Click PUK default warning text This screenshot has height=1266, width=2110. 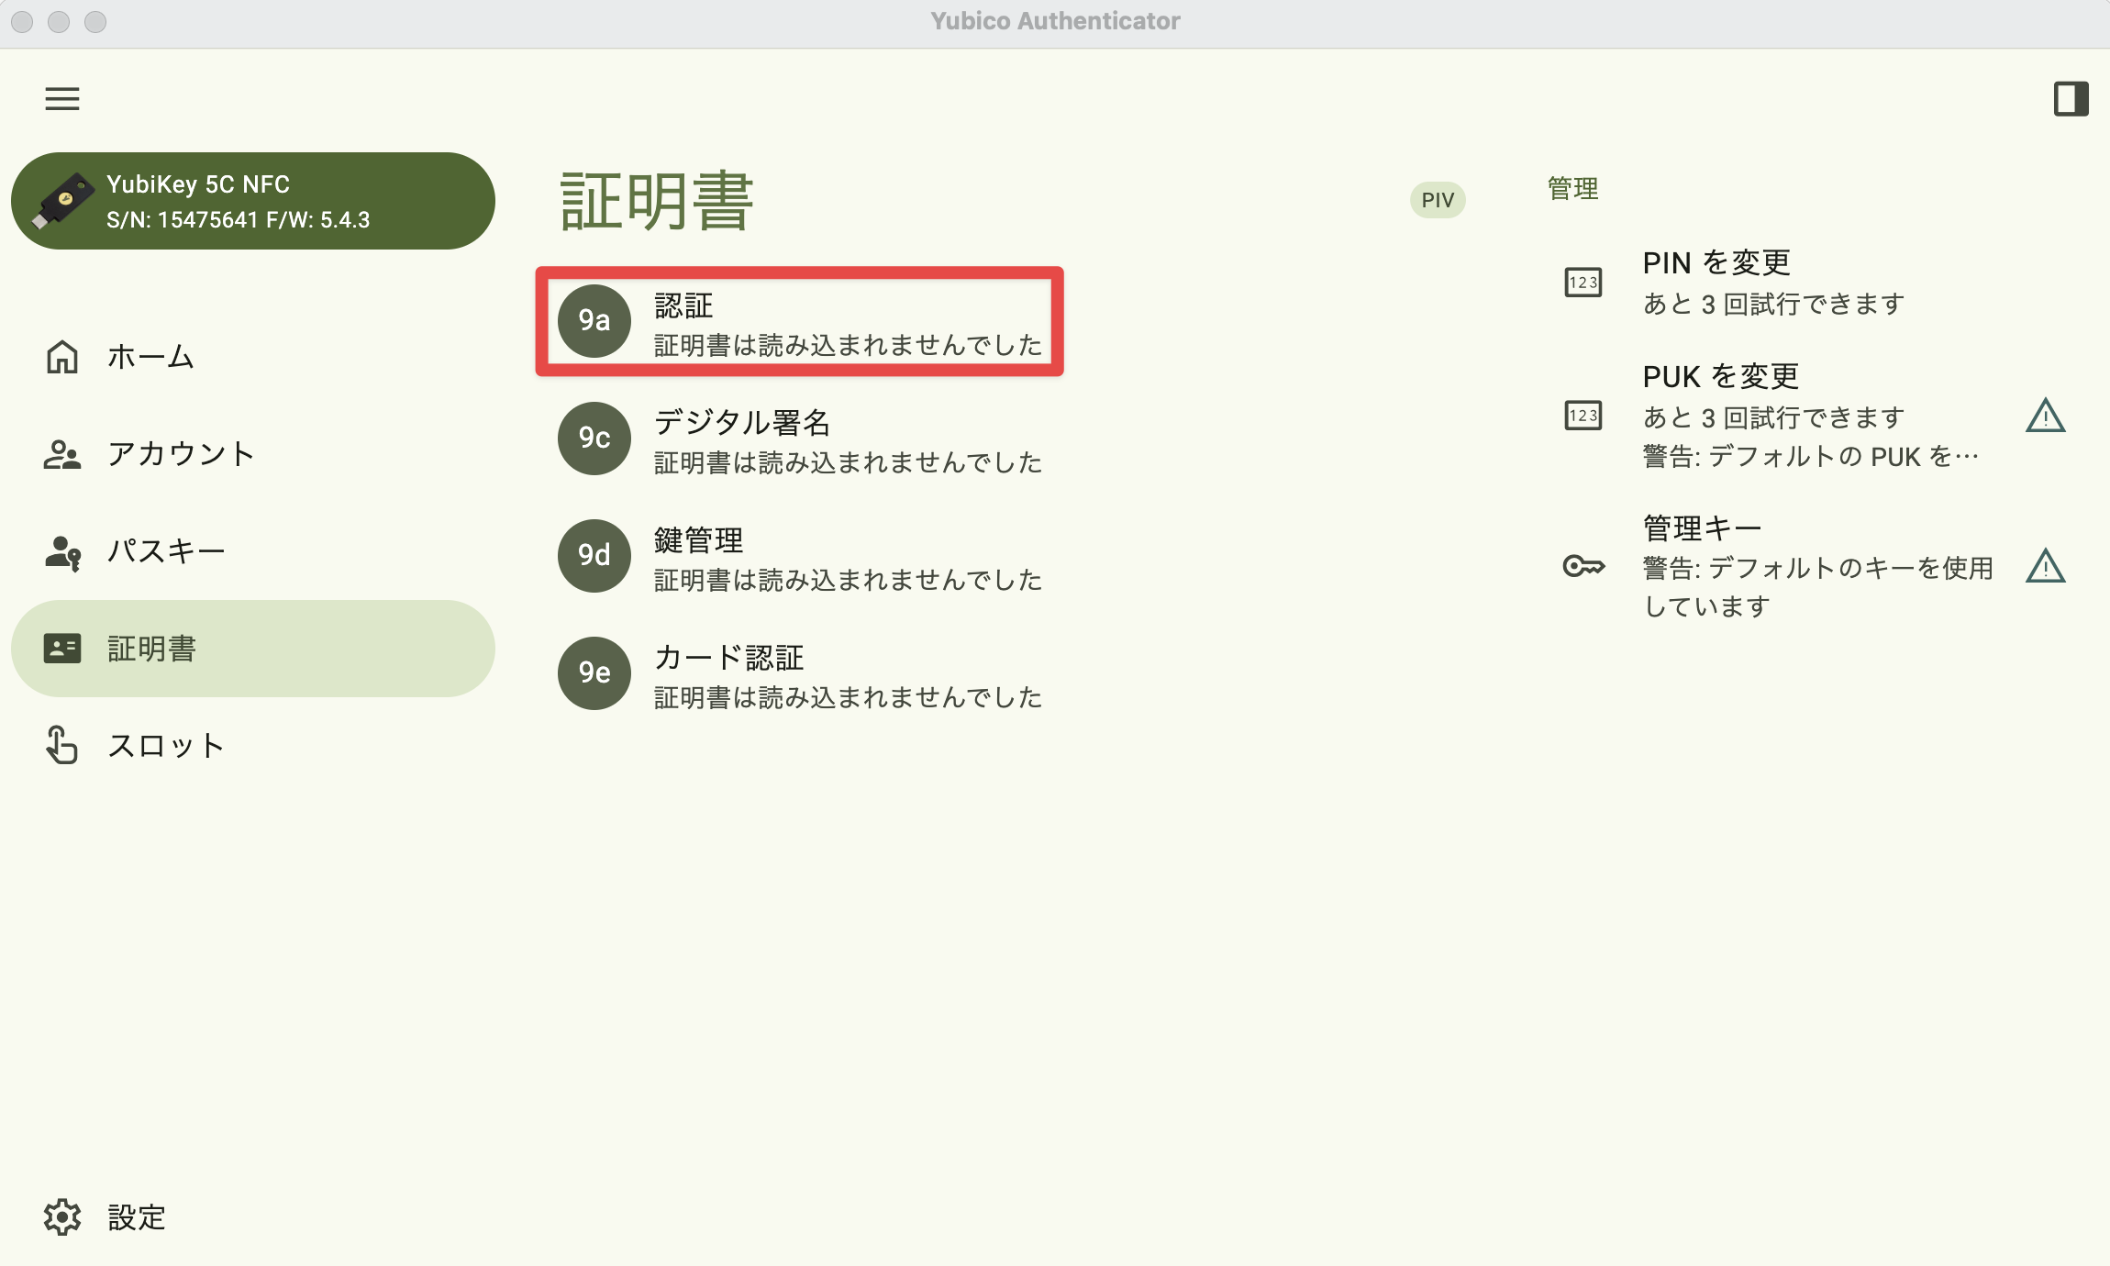[x=1811, y=456]
